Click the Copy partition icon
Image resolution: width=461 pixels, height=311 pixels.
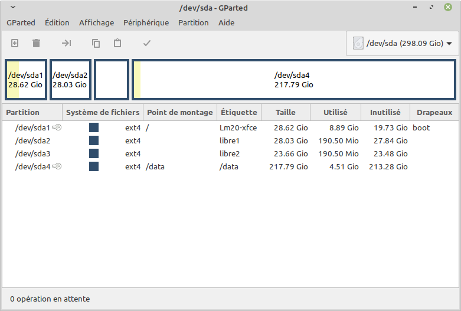(x=96, y=43)
